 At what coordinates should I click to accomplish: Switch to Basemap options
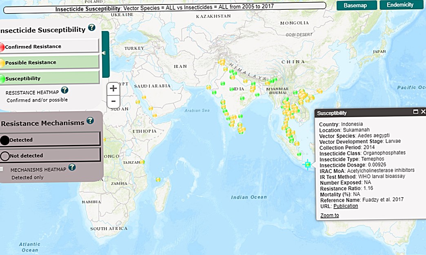coord(357,5)
